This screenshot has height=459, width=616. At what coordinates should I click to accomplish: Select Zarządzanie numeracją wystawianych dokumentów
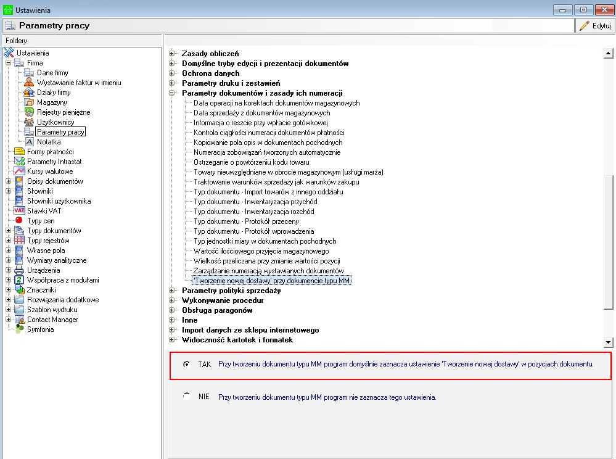[x=268, y=271]
